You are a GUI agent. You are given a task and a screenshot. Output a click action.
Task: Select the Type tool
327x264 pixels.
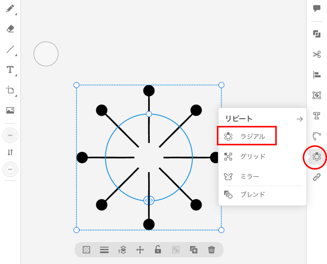pyautogui.click(x=10, y=69)
